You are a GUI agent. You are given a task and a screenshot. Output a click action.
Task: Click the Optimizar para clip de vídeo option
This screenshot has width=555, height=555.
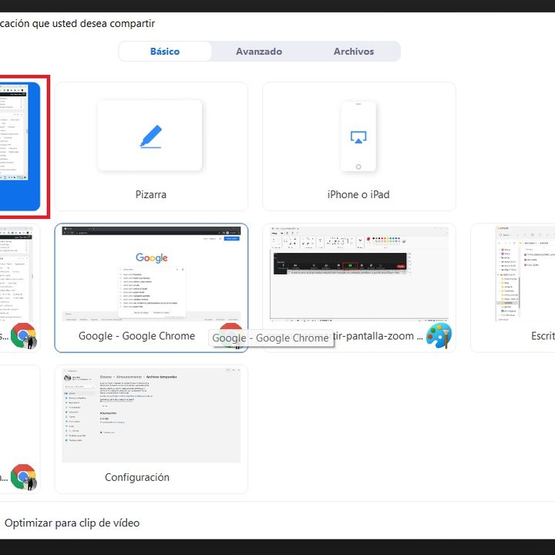72,523
